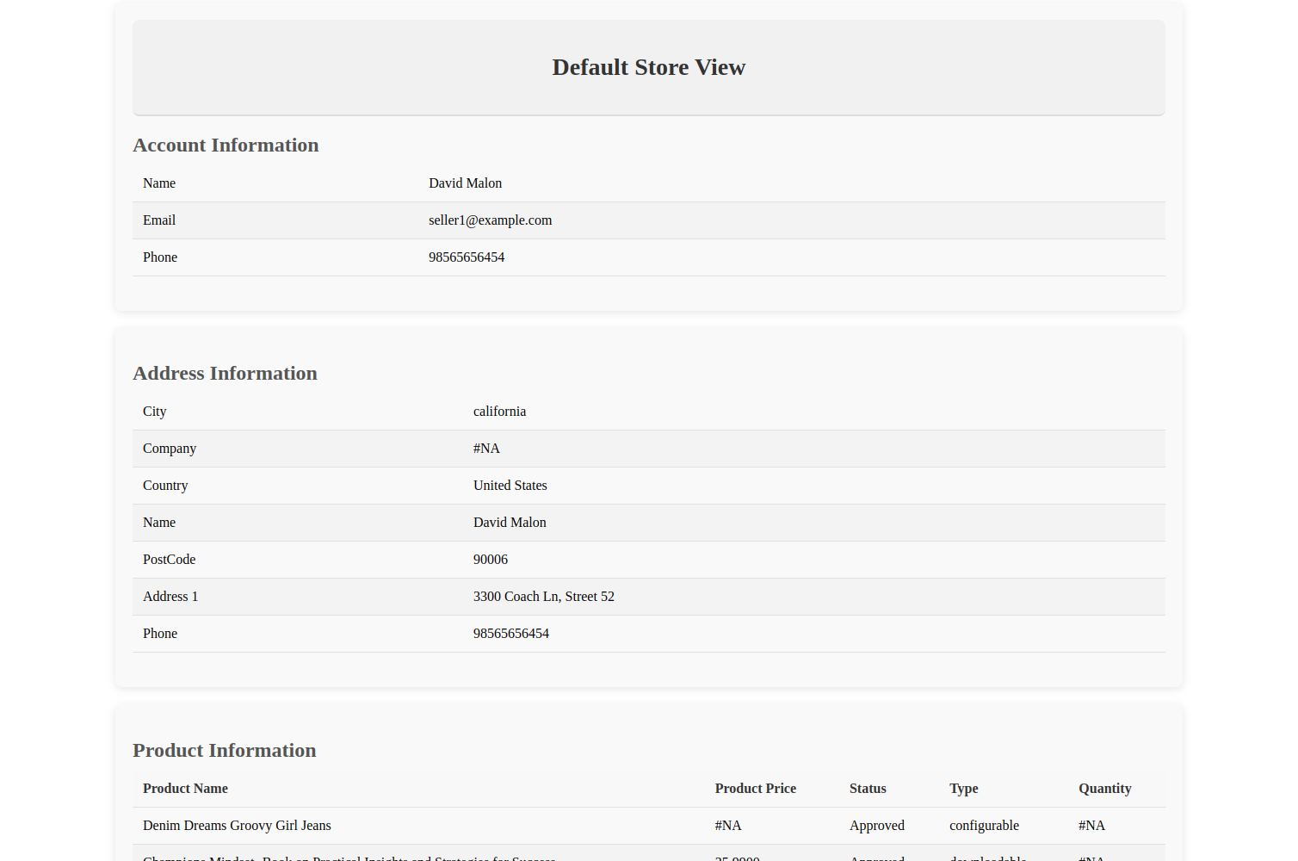Viewport: 1298px width, 861px height.
Task: Click the Name label under Address Information
Action: pos(159,523)
